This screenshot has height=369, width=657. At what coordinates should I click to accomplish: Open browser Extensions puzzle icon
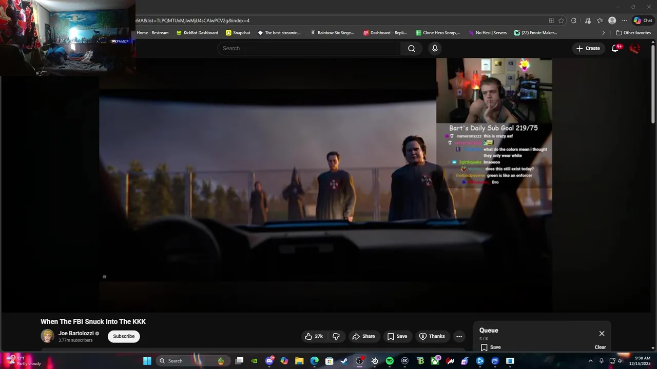point(573,20)
